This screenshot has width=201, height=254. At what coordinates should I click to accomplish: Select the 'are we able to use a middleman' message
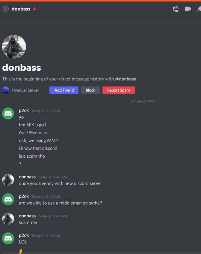coord(61,203)
